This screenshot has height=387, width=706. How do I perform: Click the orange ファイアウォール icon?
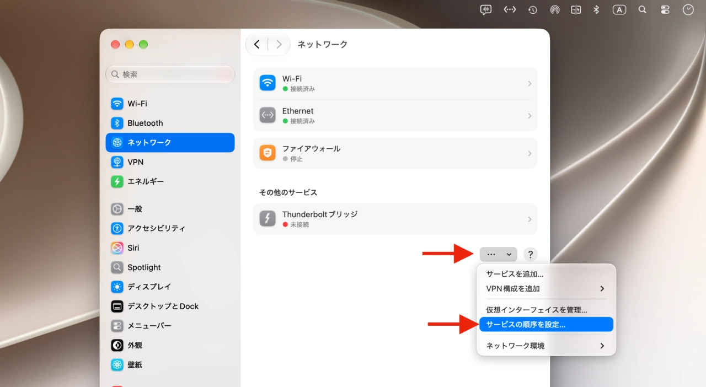pos(268,153)
